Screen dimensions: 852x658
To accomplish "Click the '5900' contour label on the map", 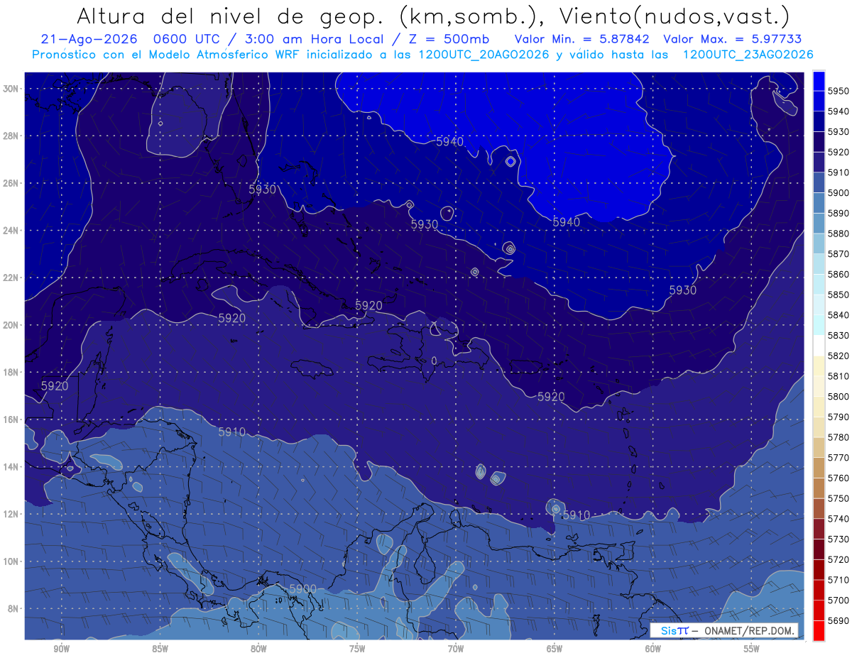I will tap(302, 588).
